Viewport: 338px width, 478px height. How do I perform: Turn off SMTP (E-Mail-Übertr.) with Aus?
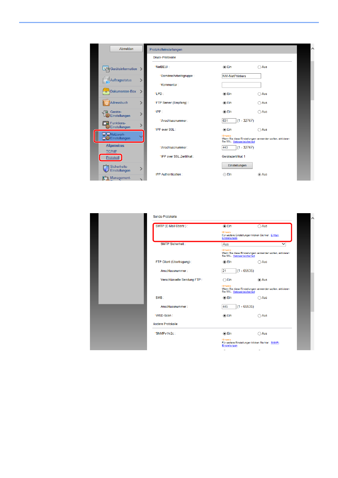[x=259, y=226]
